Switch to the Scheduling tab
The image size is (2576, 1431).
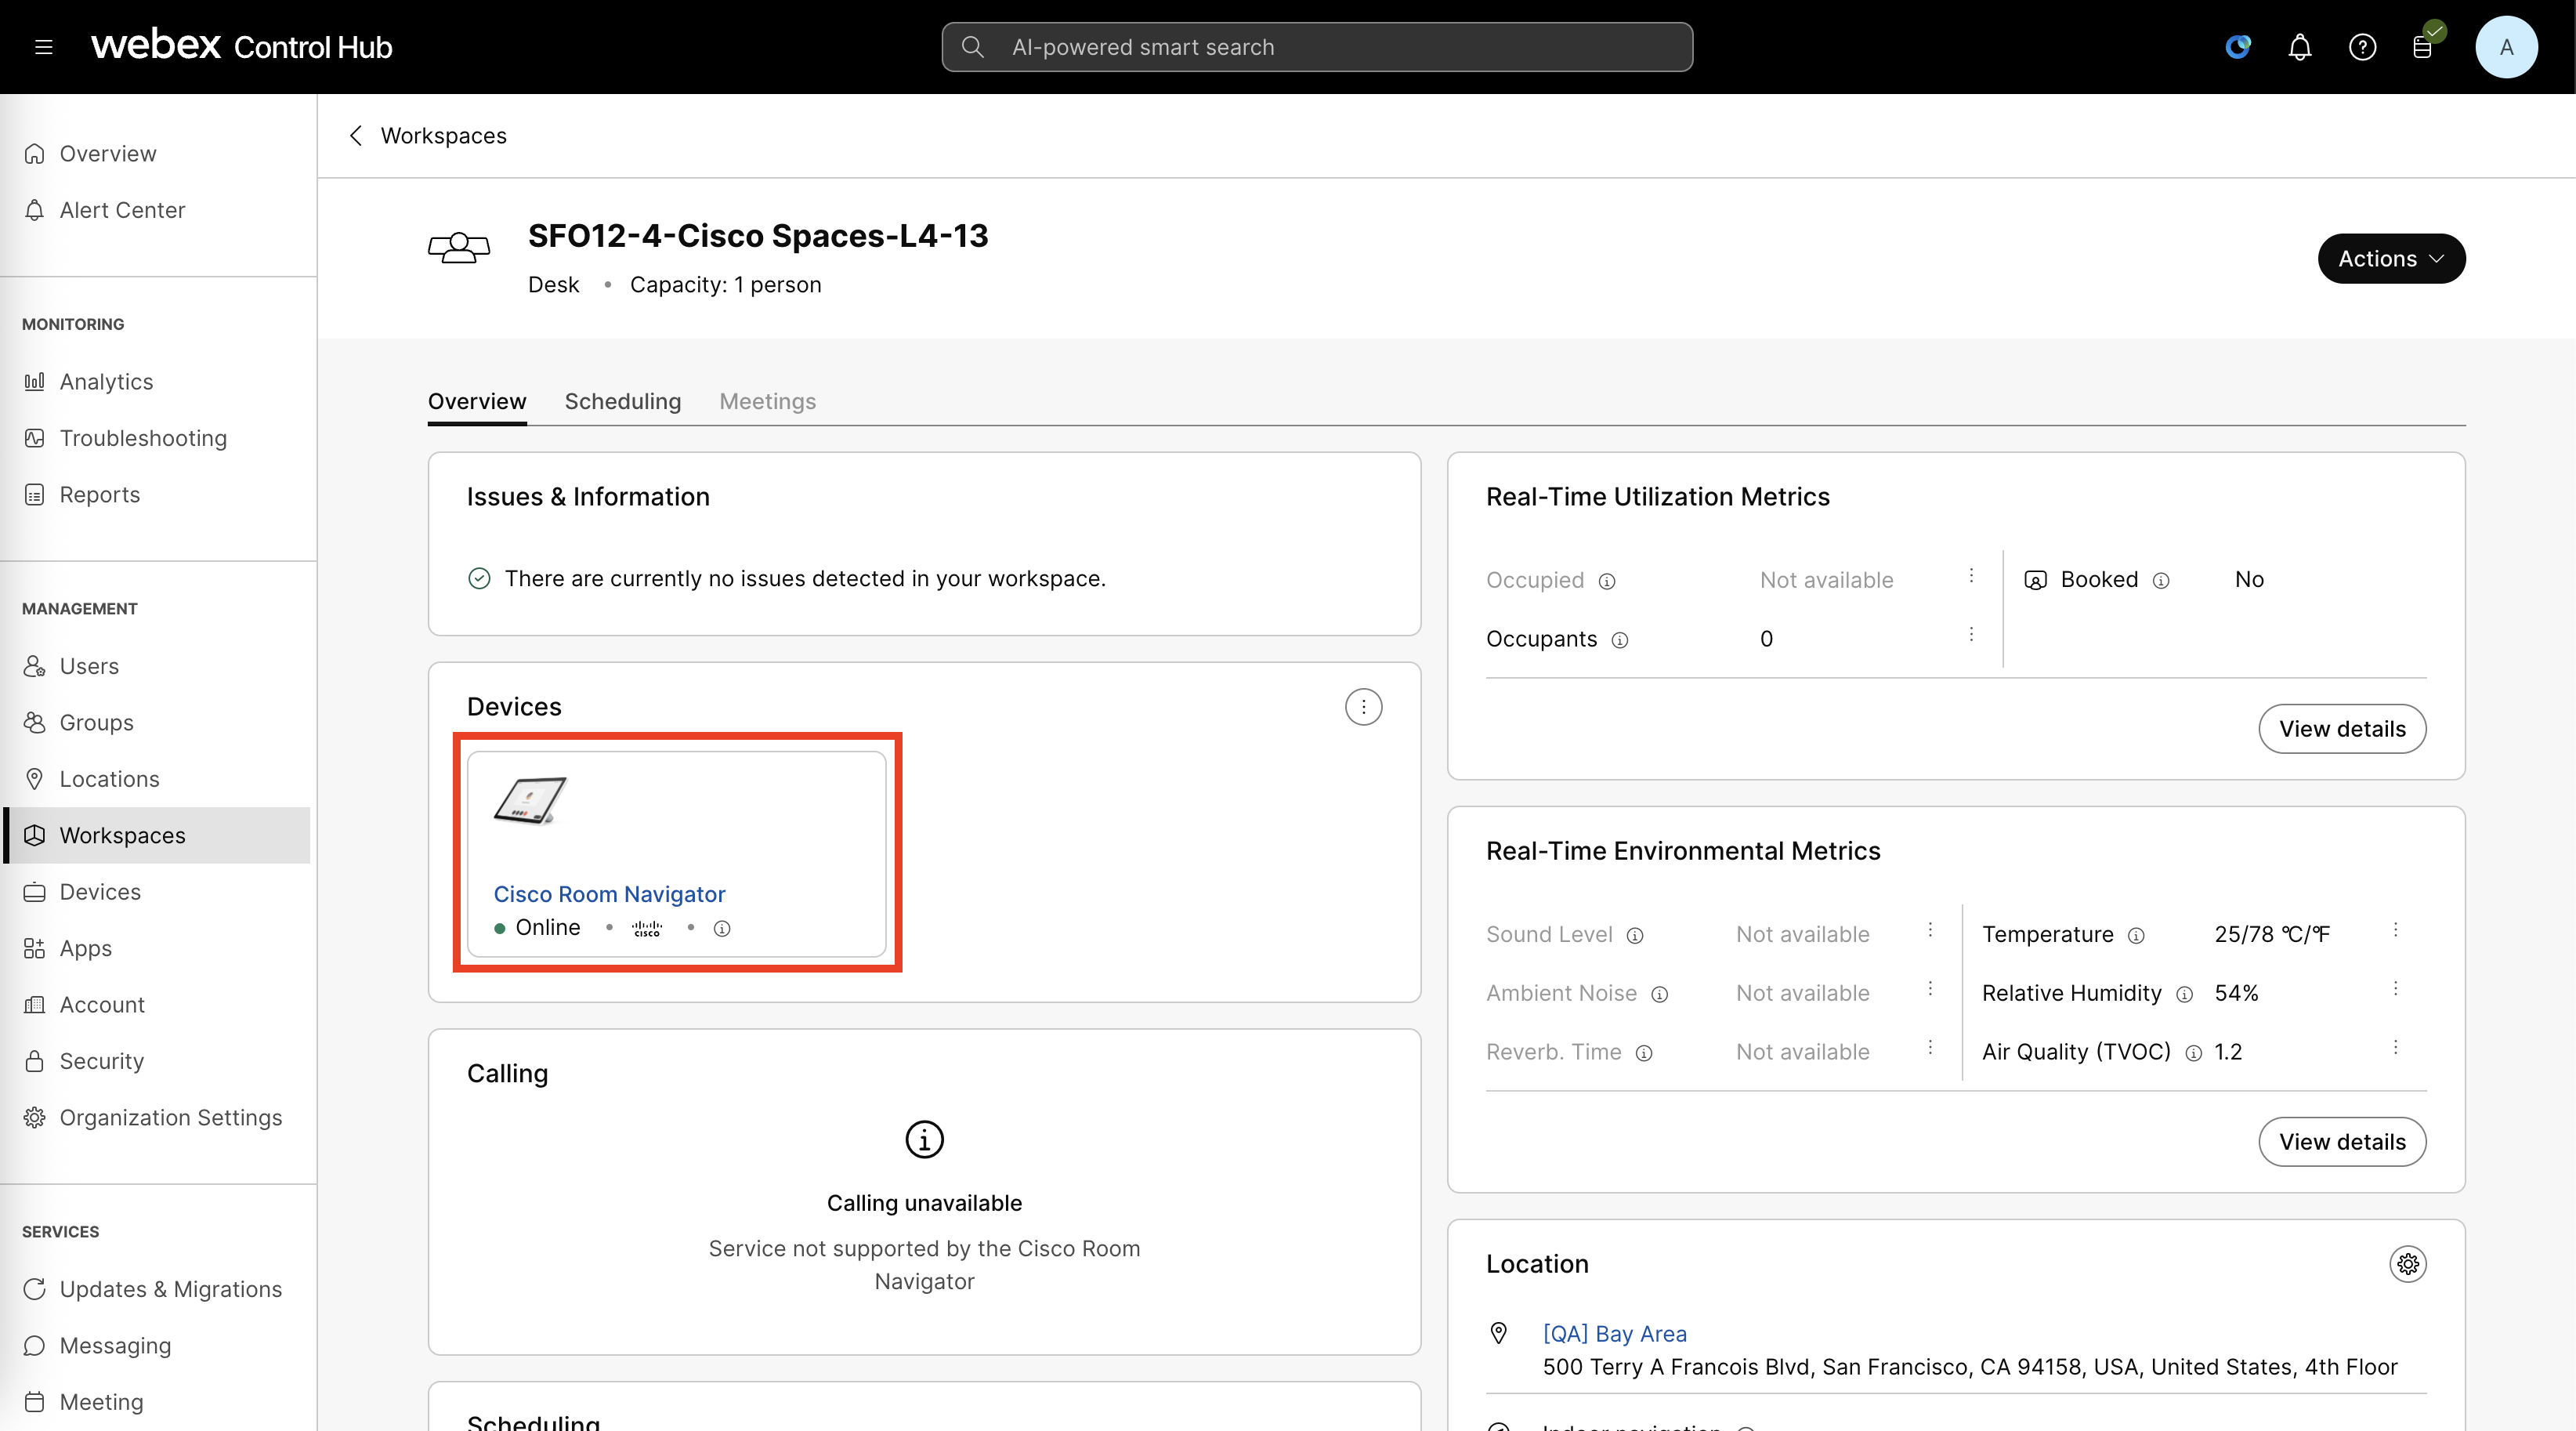pos(622,401)
